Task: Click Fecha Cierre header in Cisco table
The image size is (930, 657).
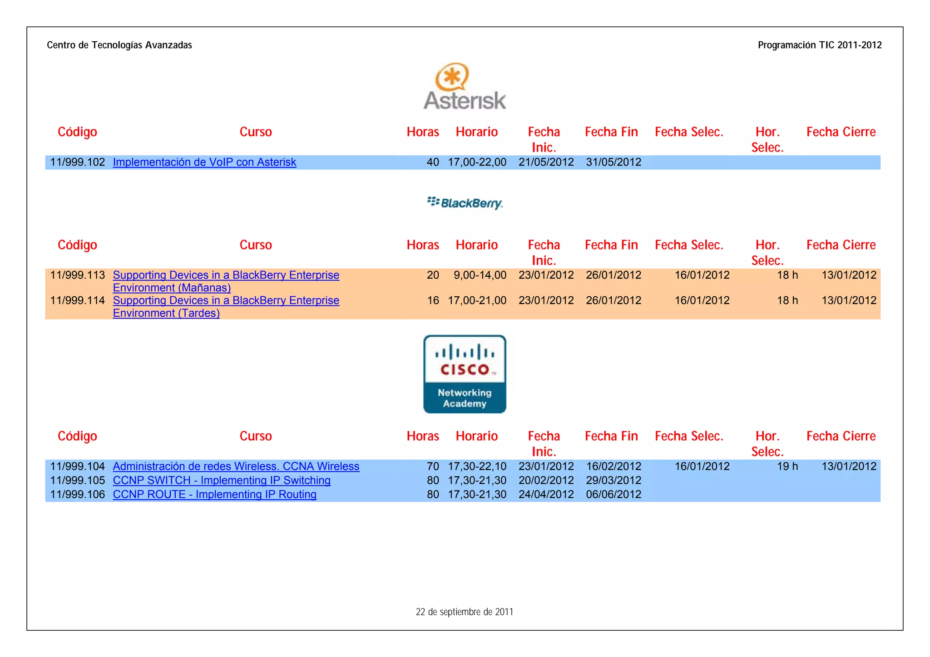Action: (841, 436)
